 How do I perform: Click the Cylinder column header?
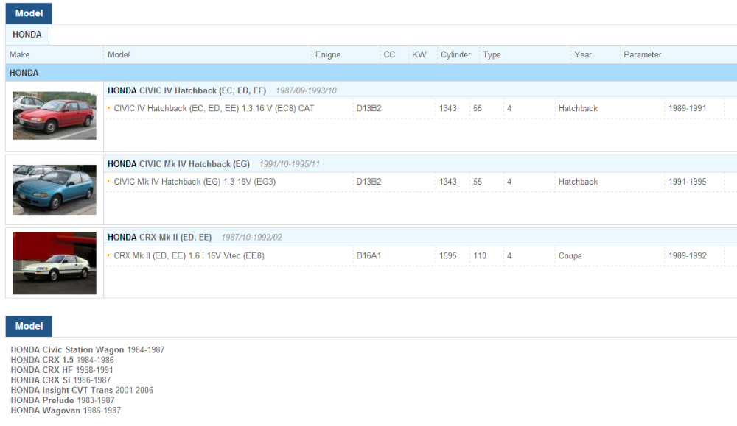pos(455,54)
